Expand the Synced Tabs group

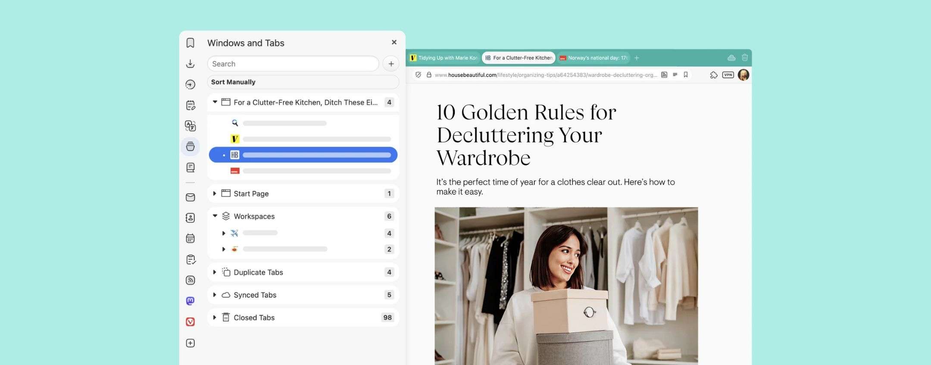click(215, 295)
